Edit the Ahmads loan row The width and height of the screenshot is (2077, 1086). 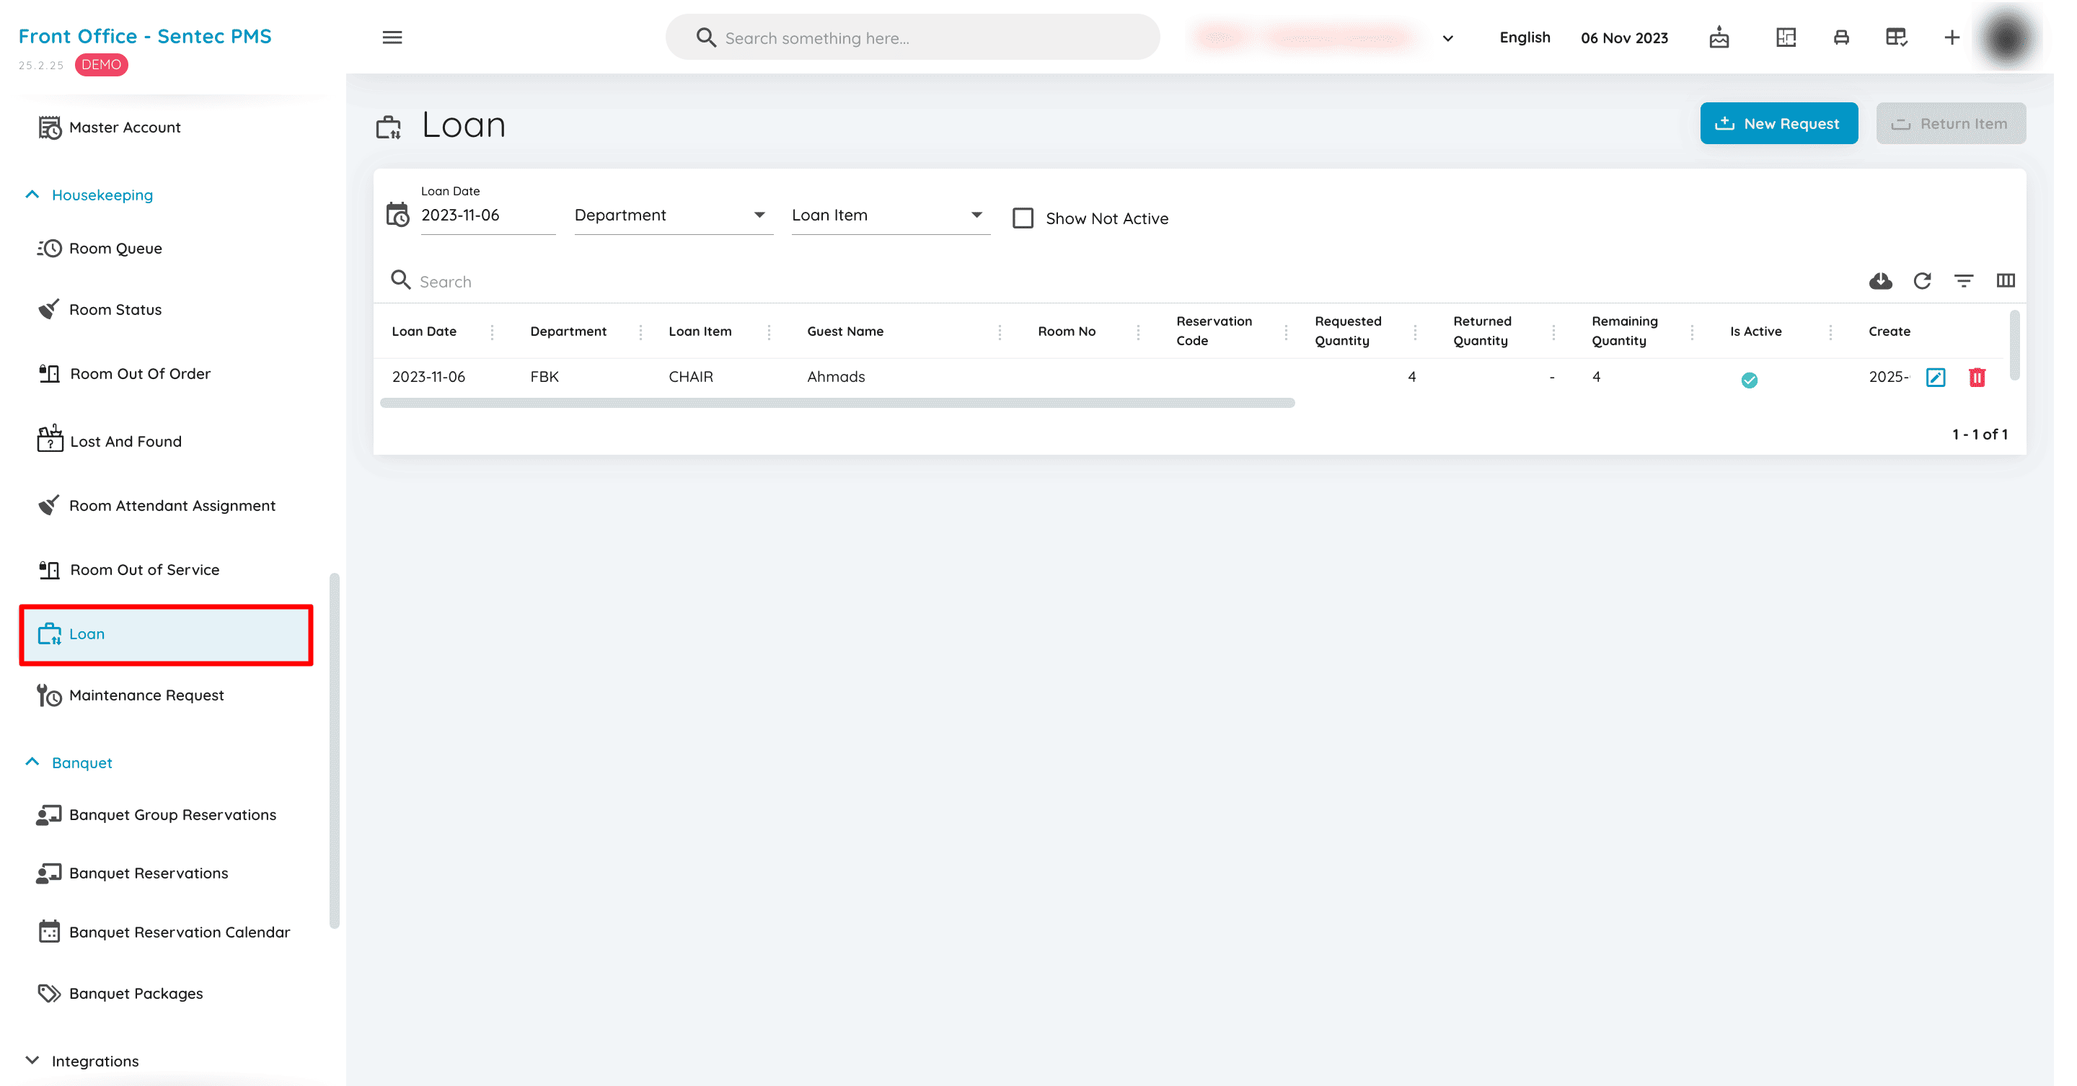pos(1936,377)
